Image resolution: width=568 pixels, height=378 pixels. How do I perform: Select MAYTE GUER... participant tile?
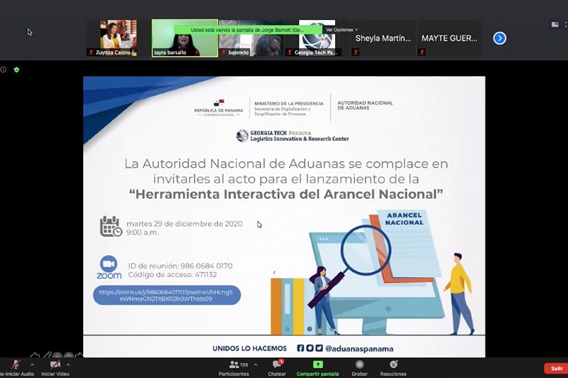click(449, 38)
